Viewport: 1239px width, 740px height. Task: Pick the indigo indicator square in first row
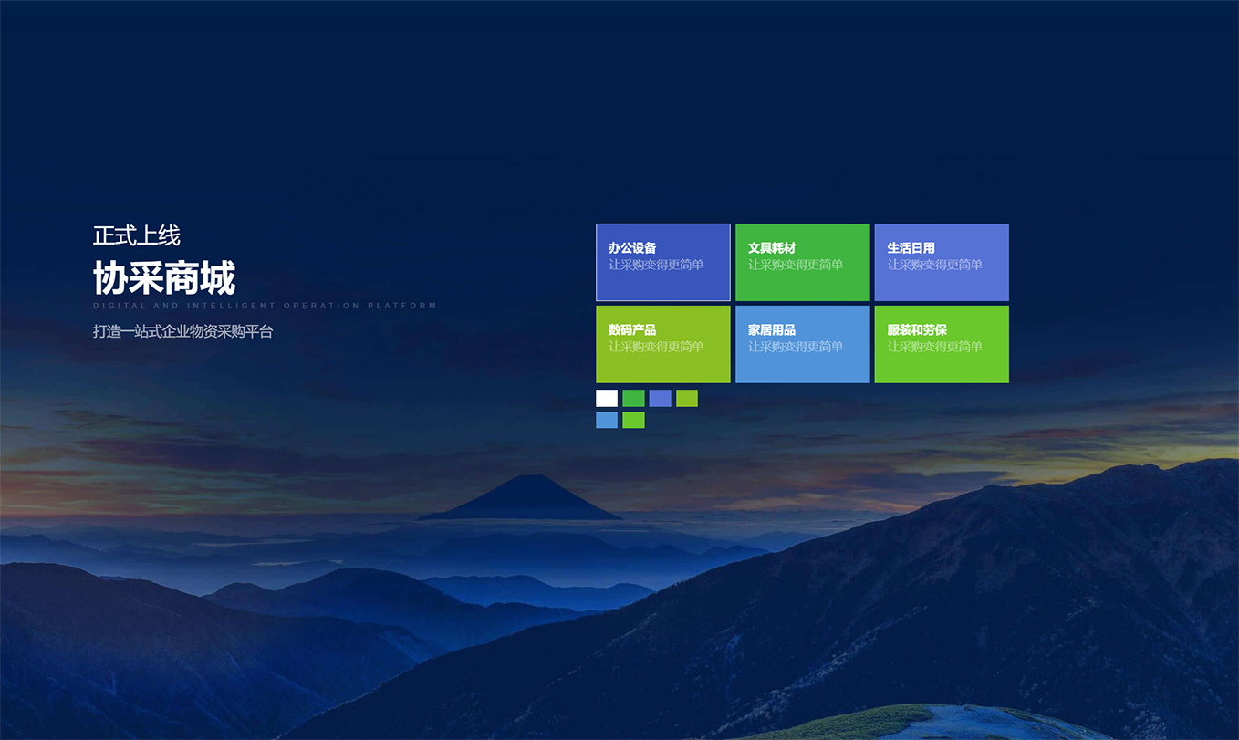(x=660, y=398)
